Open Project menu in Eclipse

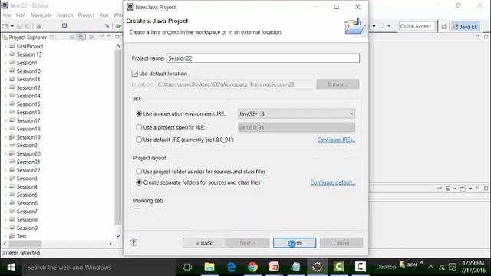(86, 15)
